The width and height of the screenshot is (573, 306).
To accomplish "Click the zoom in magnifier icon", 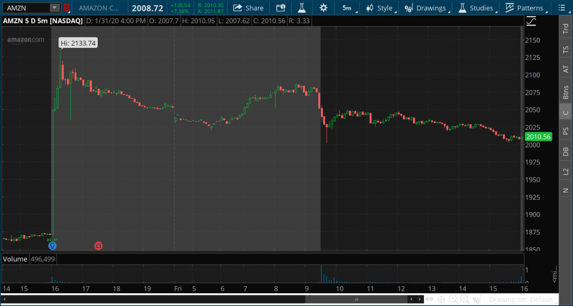I will click(453, 299).
